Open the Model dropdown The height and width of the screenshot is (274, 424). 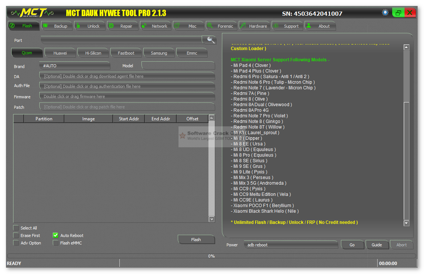178,66
